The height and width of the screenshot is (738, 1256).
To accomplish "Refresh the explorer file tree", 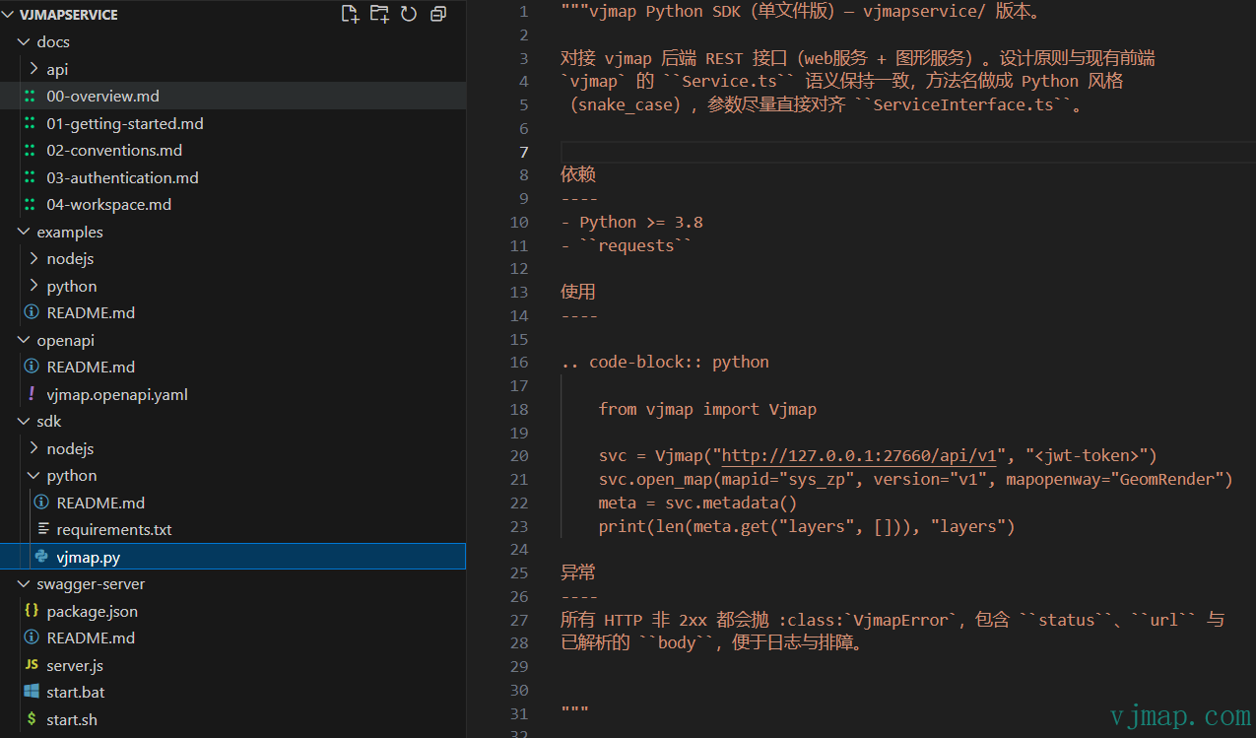I will tap(409, 14).
